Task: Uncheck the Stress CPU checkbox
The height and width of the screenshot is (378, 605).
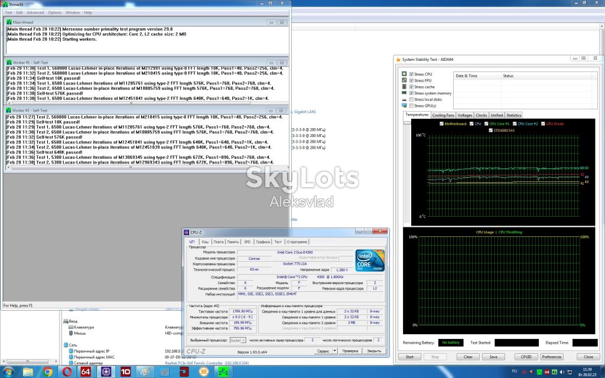Action: tap(411, 74)
